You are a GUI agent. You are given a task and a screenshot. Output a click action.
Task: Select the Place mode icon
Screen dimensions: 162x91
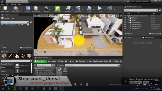click(4, 56)
